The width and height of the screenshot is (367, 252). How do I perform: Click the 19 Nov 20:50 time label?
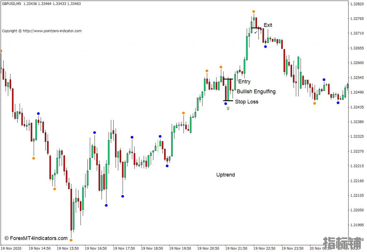tap(208, 248)
